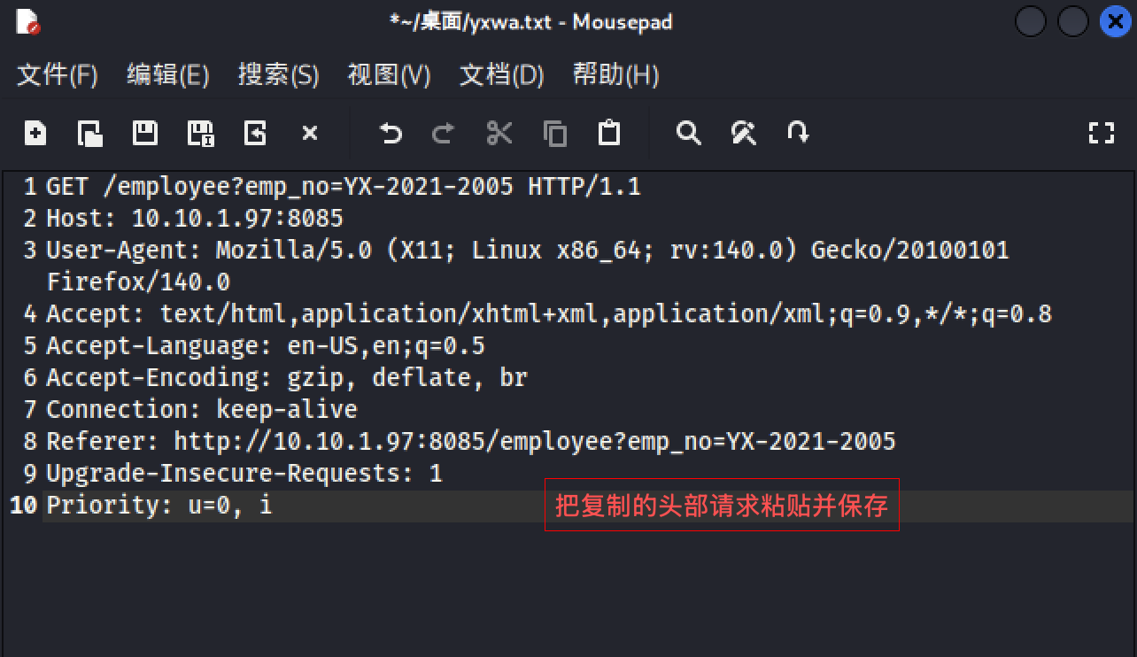Close the document with the toolbar X icon
1137x657 pixels.
click(x=309, y=134)
